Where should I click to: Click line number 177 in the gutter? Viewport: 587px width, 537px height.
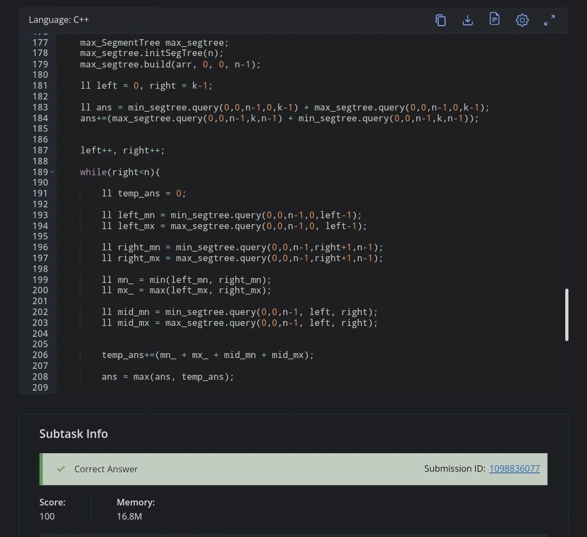(40, 42)
